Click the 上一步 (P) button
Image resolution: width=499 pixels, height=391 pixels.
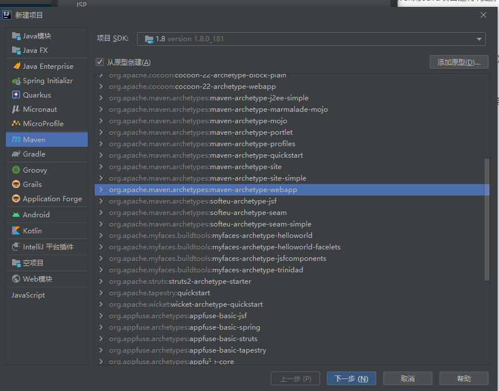point(295,378)
